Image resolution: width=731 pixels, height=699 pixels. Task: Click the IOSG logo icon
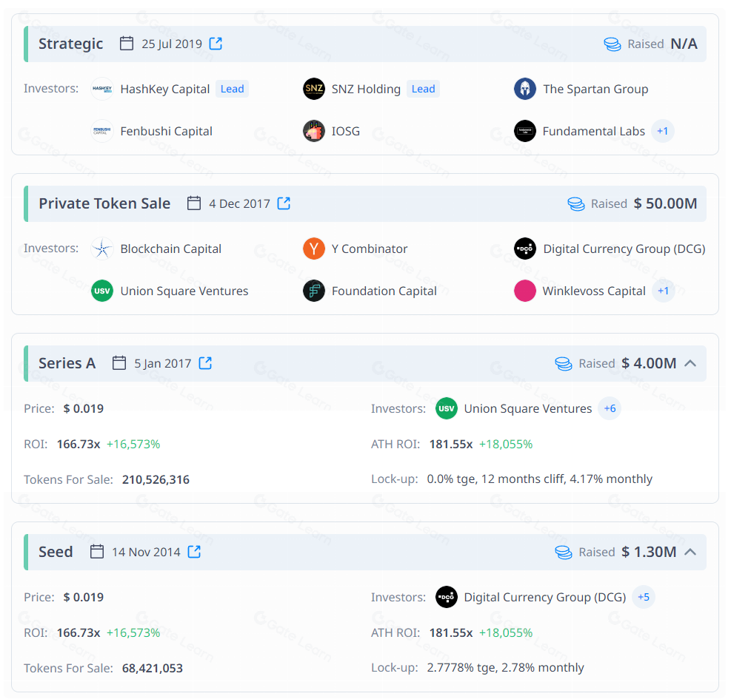point(314,131)
